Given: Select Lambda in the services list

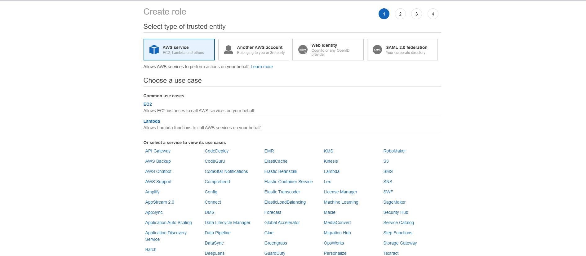Looking at the screenshot, I should [331, 171].
